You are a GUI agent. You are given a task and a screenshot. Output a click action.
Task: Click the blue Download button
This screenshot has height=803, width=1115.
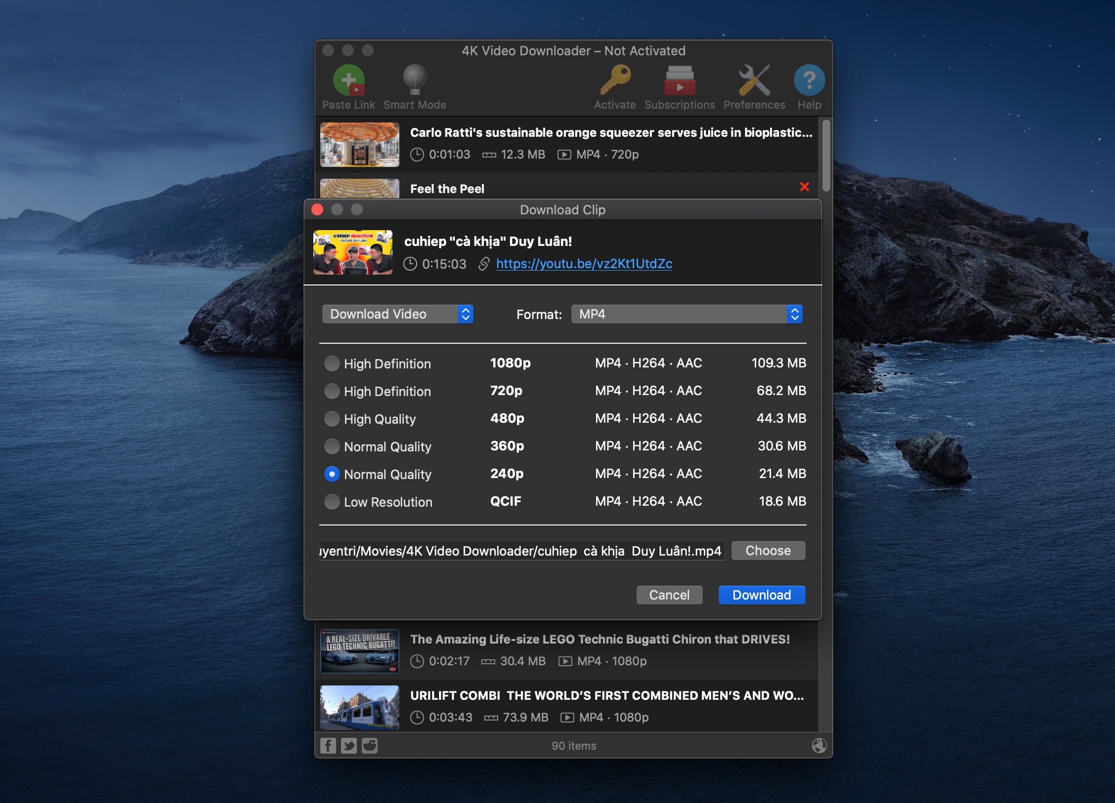(761, 595)
